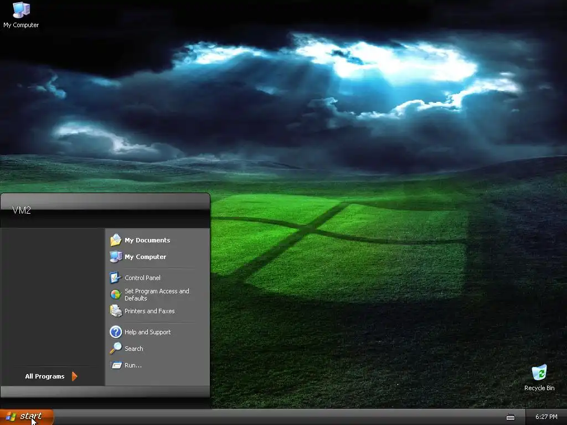
Task: Click the Search magnifying glass icon
Action: coord(116,349)
